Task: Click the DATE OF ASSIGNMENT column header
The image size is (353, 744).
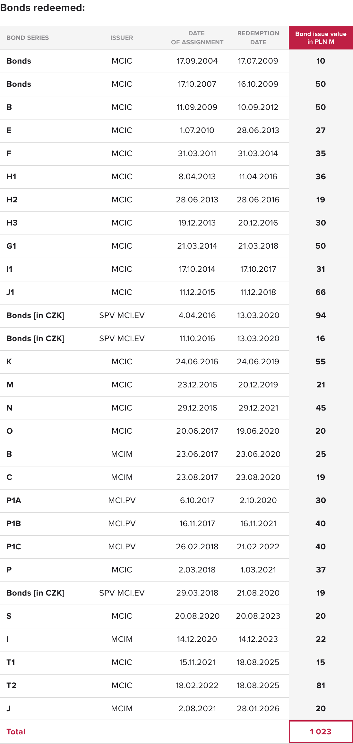Action: click(197, 38)
